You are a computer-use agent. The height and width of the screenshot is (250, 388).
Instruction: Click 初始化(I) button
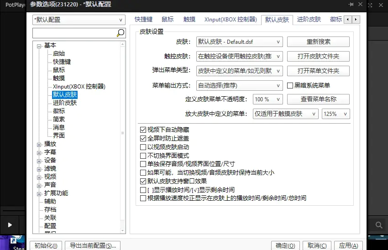coord(46,245)
